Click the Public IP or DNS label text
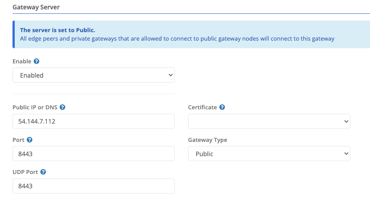Screen dimensions: 370x199 pyautogui.click(x=35, y=108)
